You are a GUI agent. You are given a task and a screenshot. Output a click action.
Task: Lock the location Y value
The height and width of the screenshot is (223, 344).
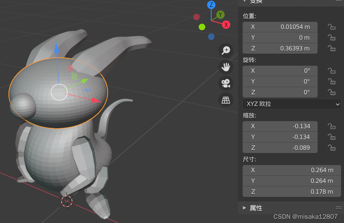[332, 38]
